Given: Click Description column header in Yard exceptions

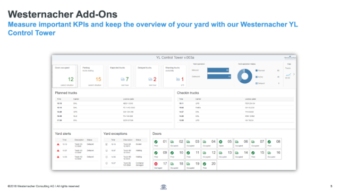Looking at the screenshot, I should pyautogui.click(x=128, y=140).
